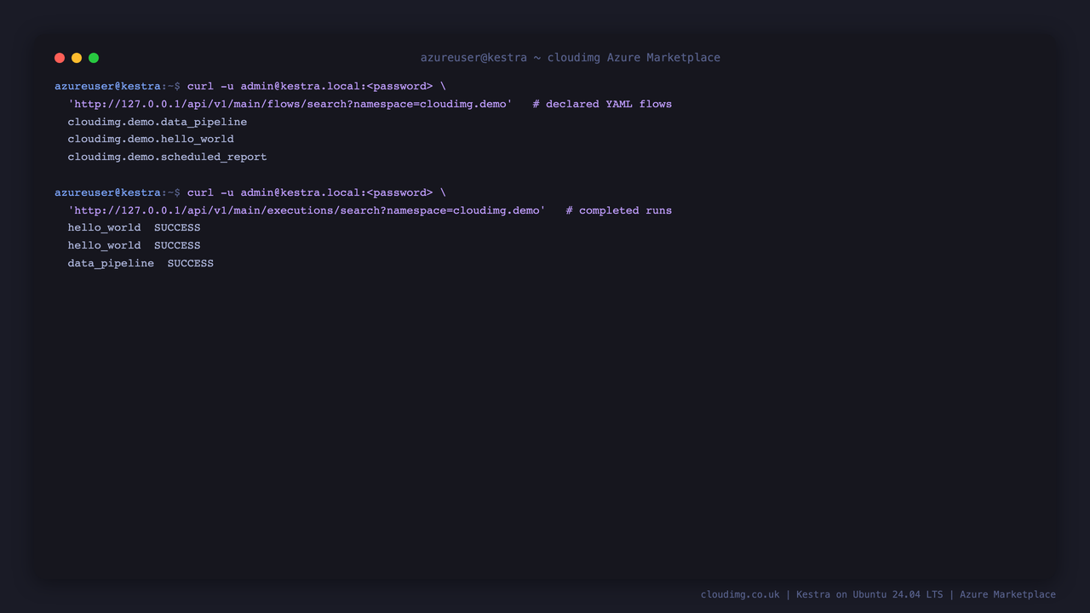
Task: Click the '# declared YAML flows' comment
Action: coord(602,104)
